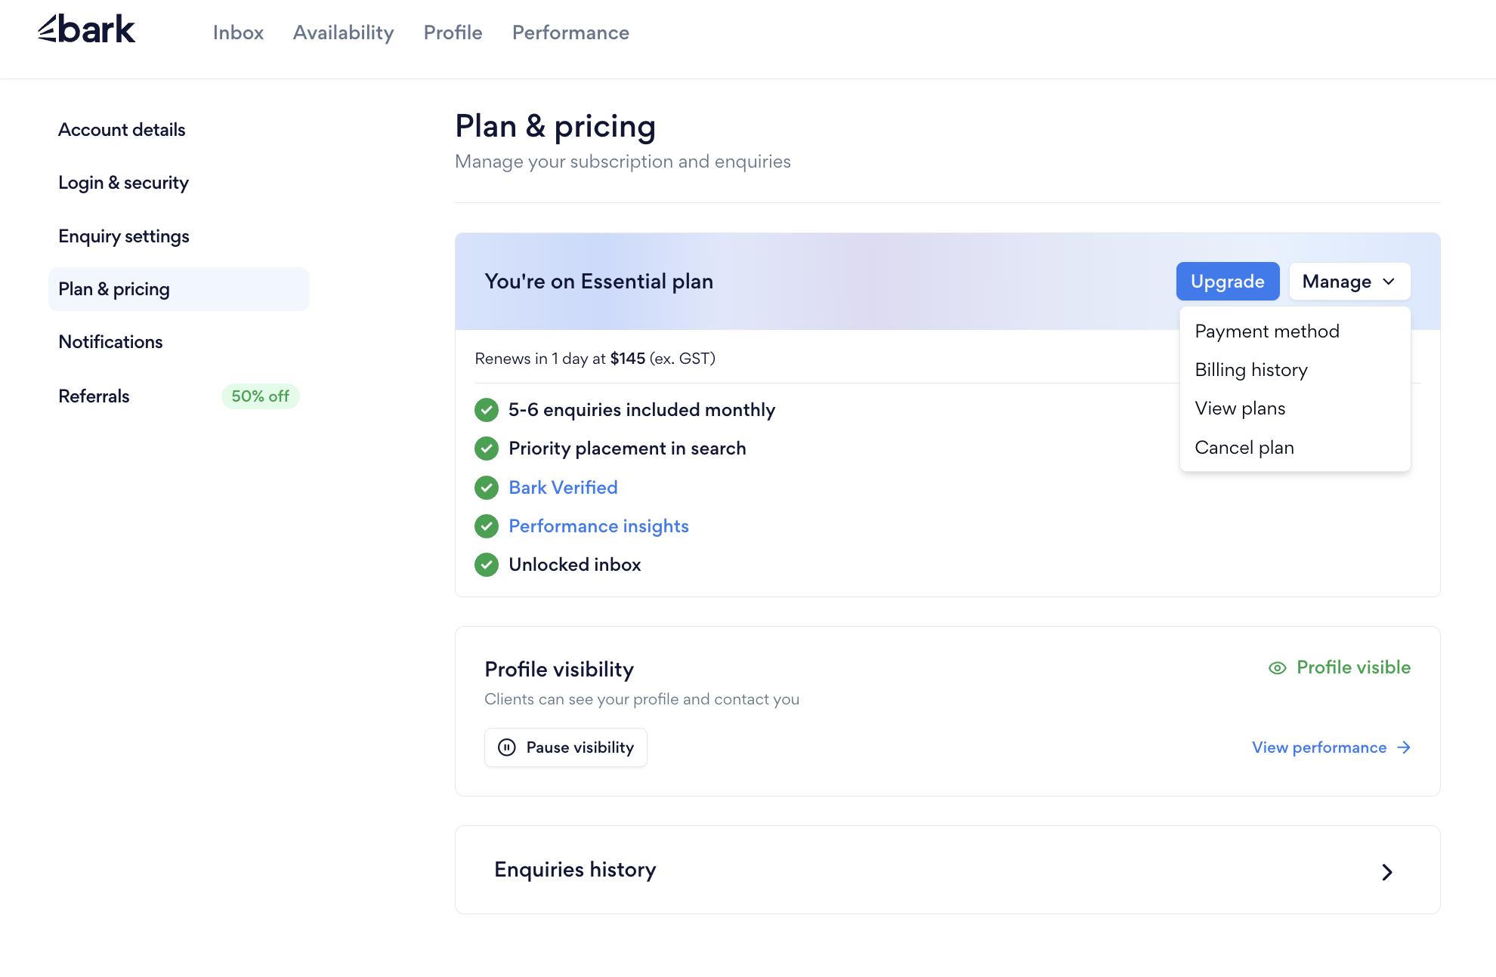1496x977 pixels.
Task: Open Enquiry settings in the sidebar
Action: (x=179, y=236)
